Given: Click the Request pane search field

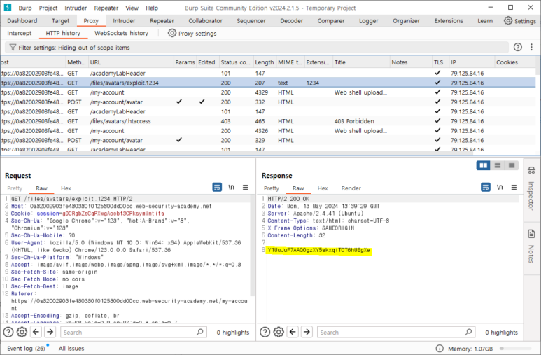Looking at the screenshot, I should click(134, 332).
